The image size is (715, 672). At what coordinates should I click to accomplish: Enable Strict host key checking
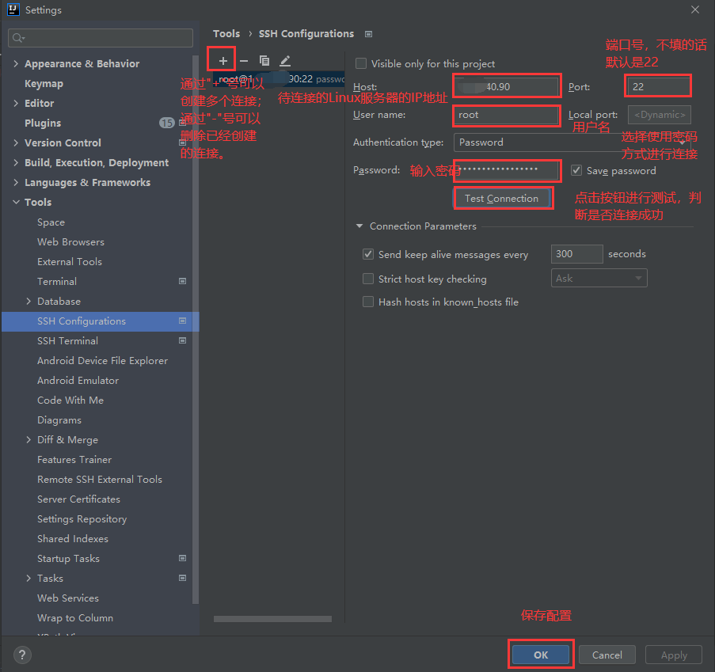[x=368, y=279]
